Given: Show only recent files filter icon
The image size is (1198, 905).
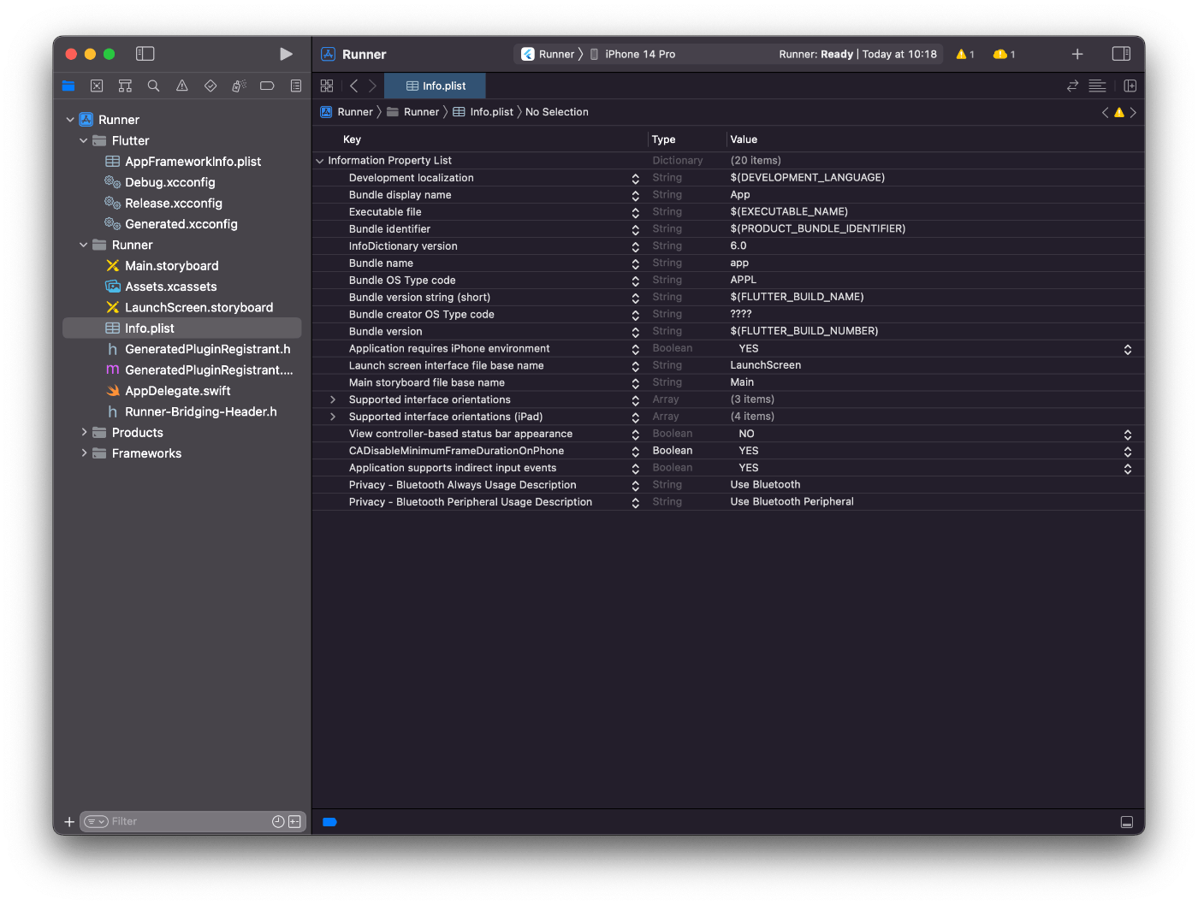Looking at the screenshot, I should coord(278,822).
